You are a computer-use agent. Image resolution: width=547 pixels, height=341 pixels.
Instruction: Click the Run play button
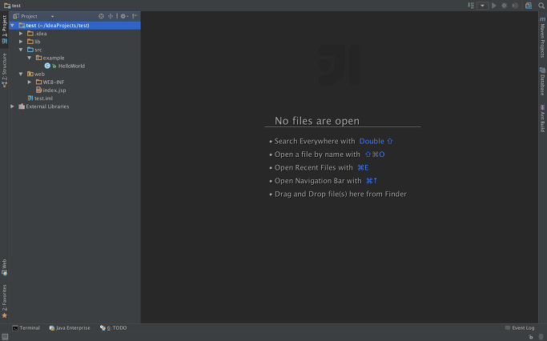coord(494,6)
